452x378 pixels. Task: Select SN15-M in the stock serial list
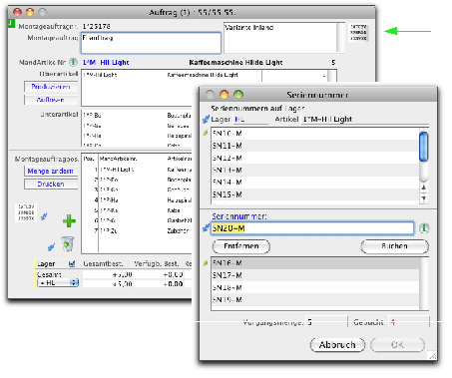coord(315,194)
